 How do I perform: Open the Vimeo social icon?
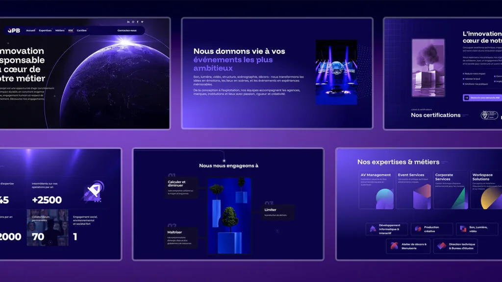tap(142, 22)
